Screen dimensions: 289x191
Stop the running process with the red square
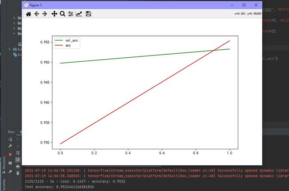click(x=10, y=154)
